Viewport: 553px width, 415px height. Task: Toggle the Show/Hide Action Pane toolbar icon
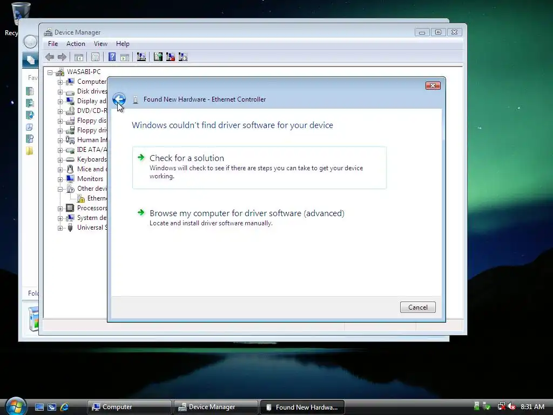(125, 57)
